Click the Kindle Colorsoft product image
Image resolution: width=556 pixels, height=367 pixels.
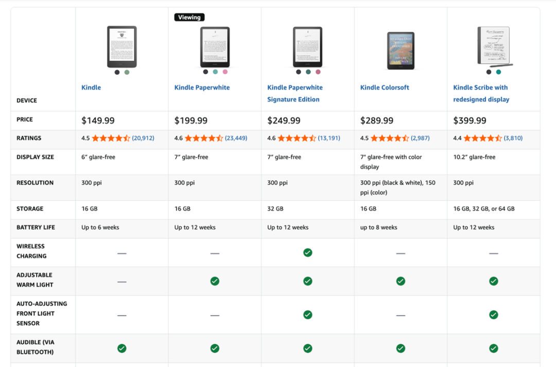pos(401,51)
